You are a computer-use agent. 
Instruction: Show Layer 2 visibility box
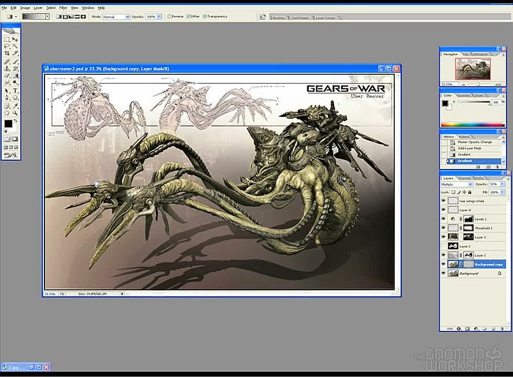coord(444,246)
